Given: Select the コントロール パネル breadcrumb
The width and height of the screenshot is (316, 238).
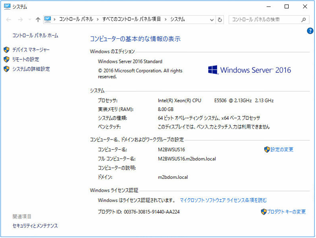Looking at the screenshot, I should [x=76, y=19].
